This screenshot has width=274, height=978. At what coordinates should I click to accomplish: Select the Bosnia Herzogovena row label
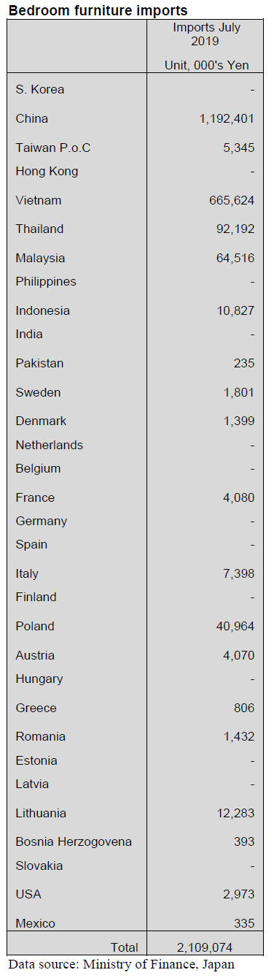pos(74,841)
